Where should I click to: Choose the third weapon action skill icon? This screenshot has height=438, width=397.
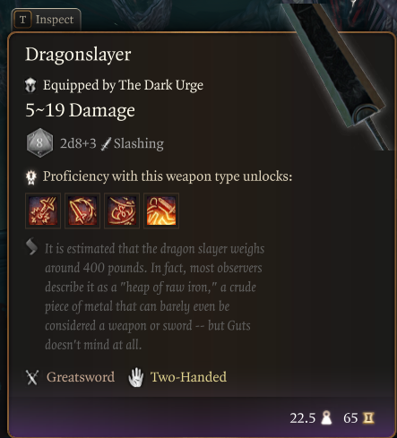[122, 210]
